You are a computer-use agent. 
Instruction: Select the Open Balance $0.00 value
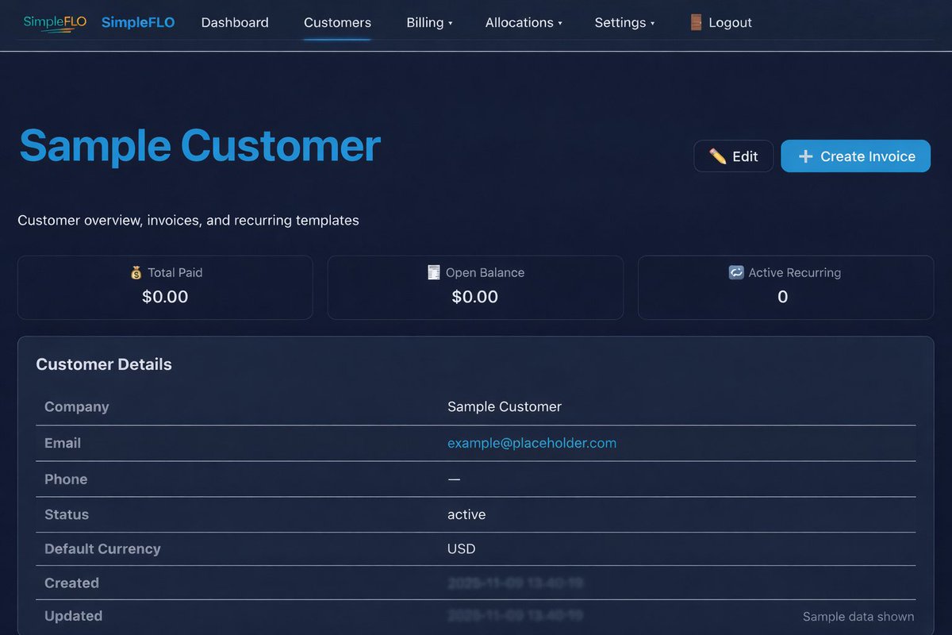pyautogui.click(x=475, y=297)
